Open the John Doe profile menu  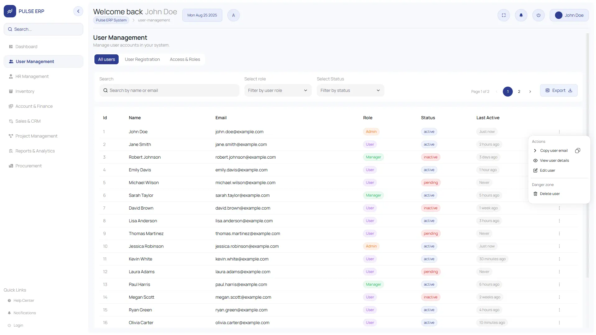(x=569, y=15)
